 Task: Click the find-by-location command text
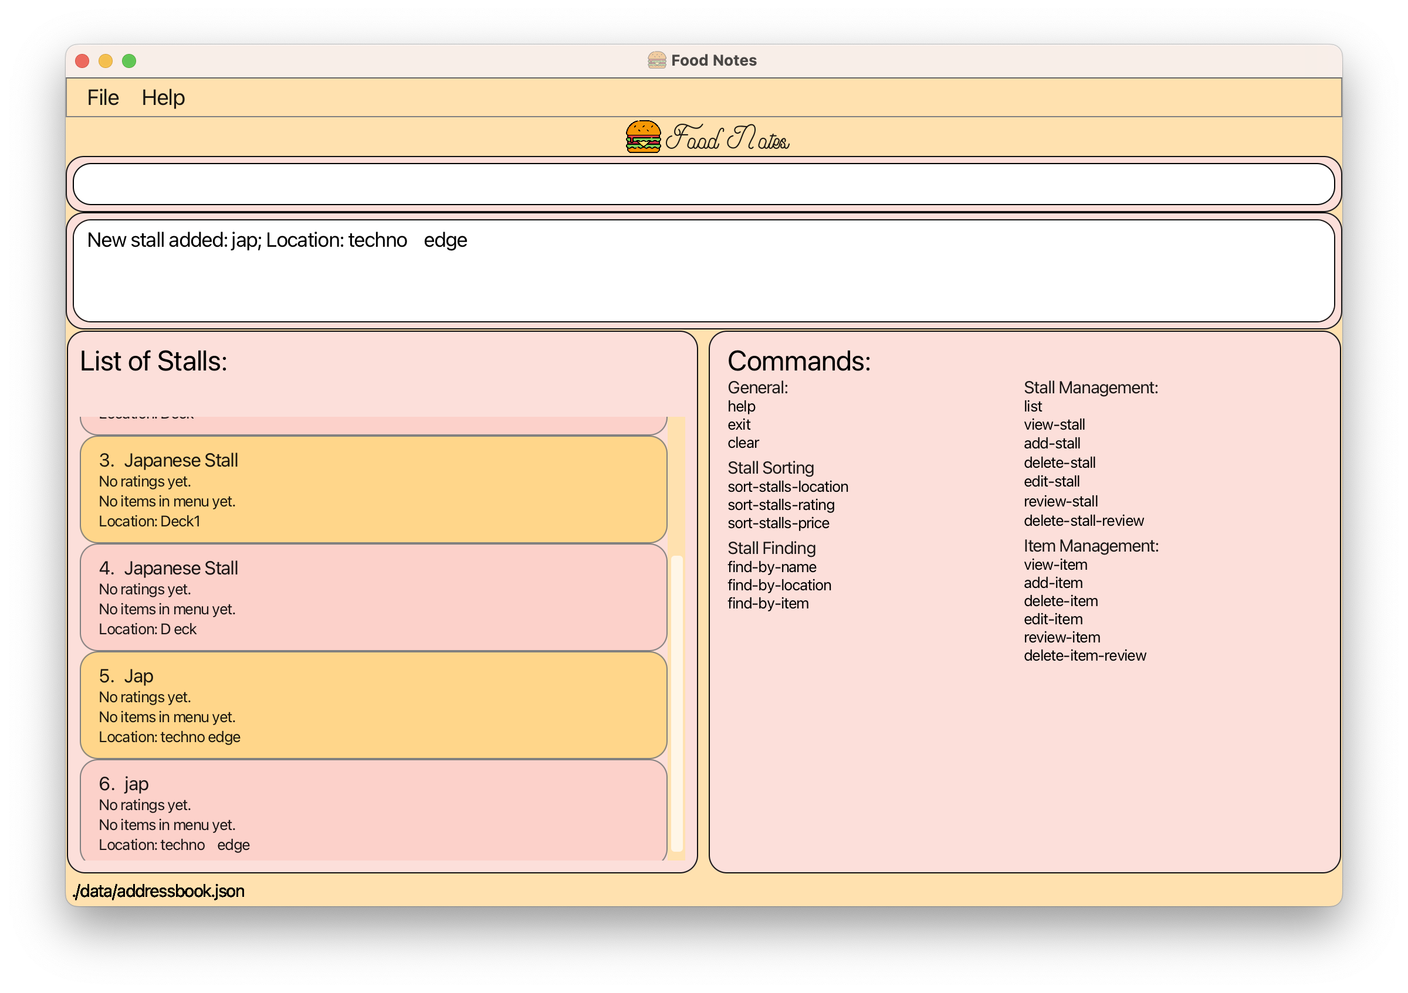click(x=779, y=585)
